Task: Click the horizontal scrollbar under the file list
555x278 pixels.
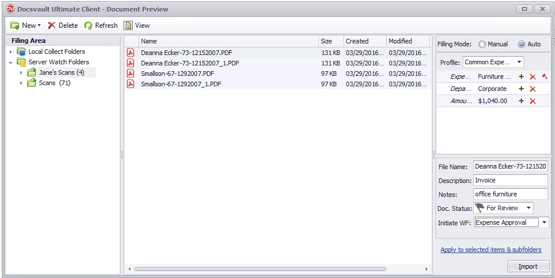Action: tap(278, 269)
